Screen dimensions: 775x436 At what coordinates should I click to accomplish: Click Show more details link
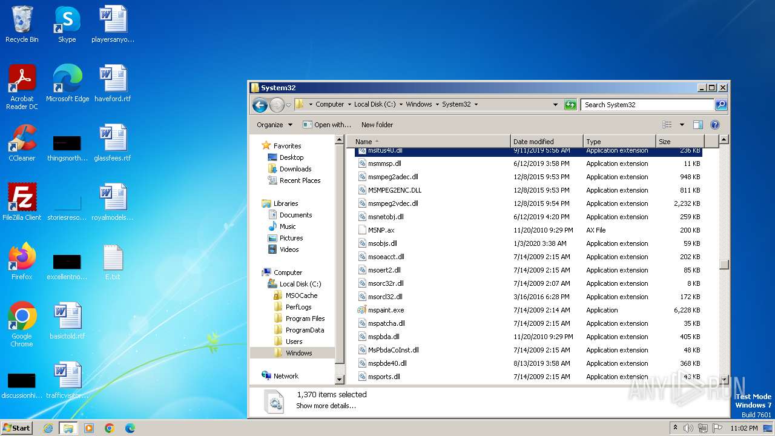pos(326,406)
